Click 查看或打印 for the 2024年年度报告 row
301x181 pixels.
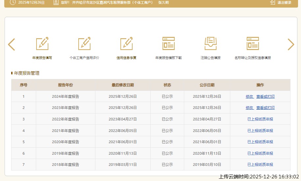click(x=265, y=96)
